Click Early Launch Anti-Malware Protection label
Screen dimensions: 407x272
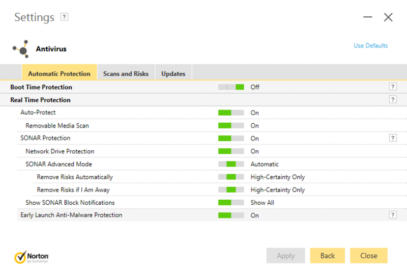pyautogui.click(x=71, y=215)
